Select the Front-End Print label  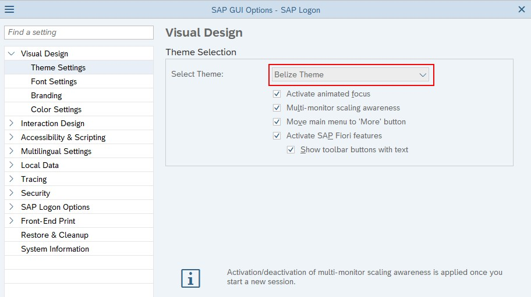(x=48, y=221)
